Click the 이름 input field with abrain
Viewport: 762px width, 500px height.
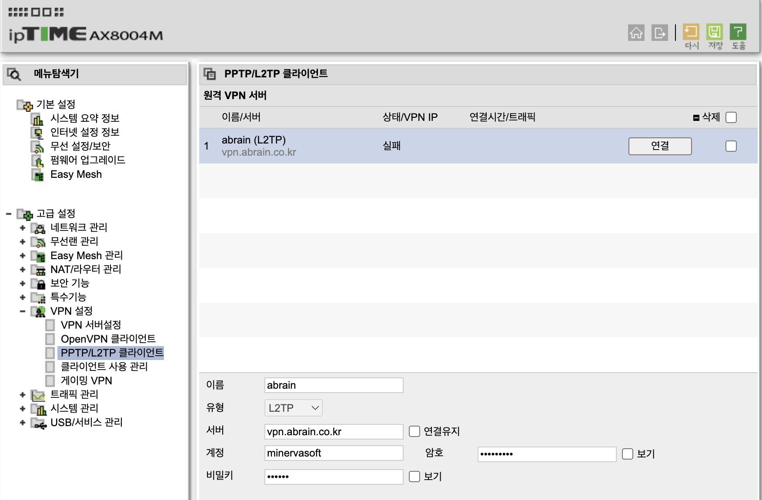tap(334, 385)
